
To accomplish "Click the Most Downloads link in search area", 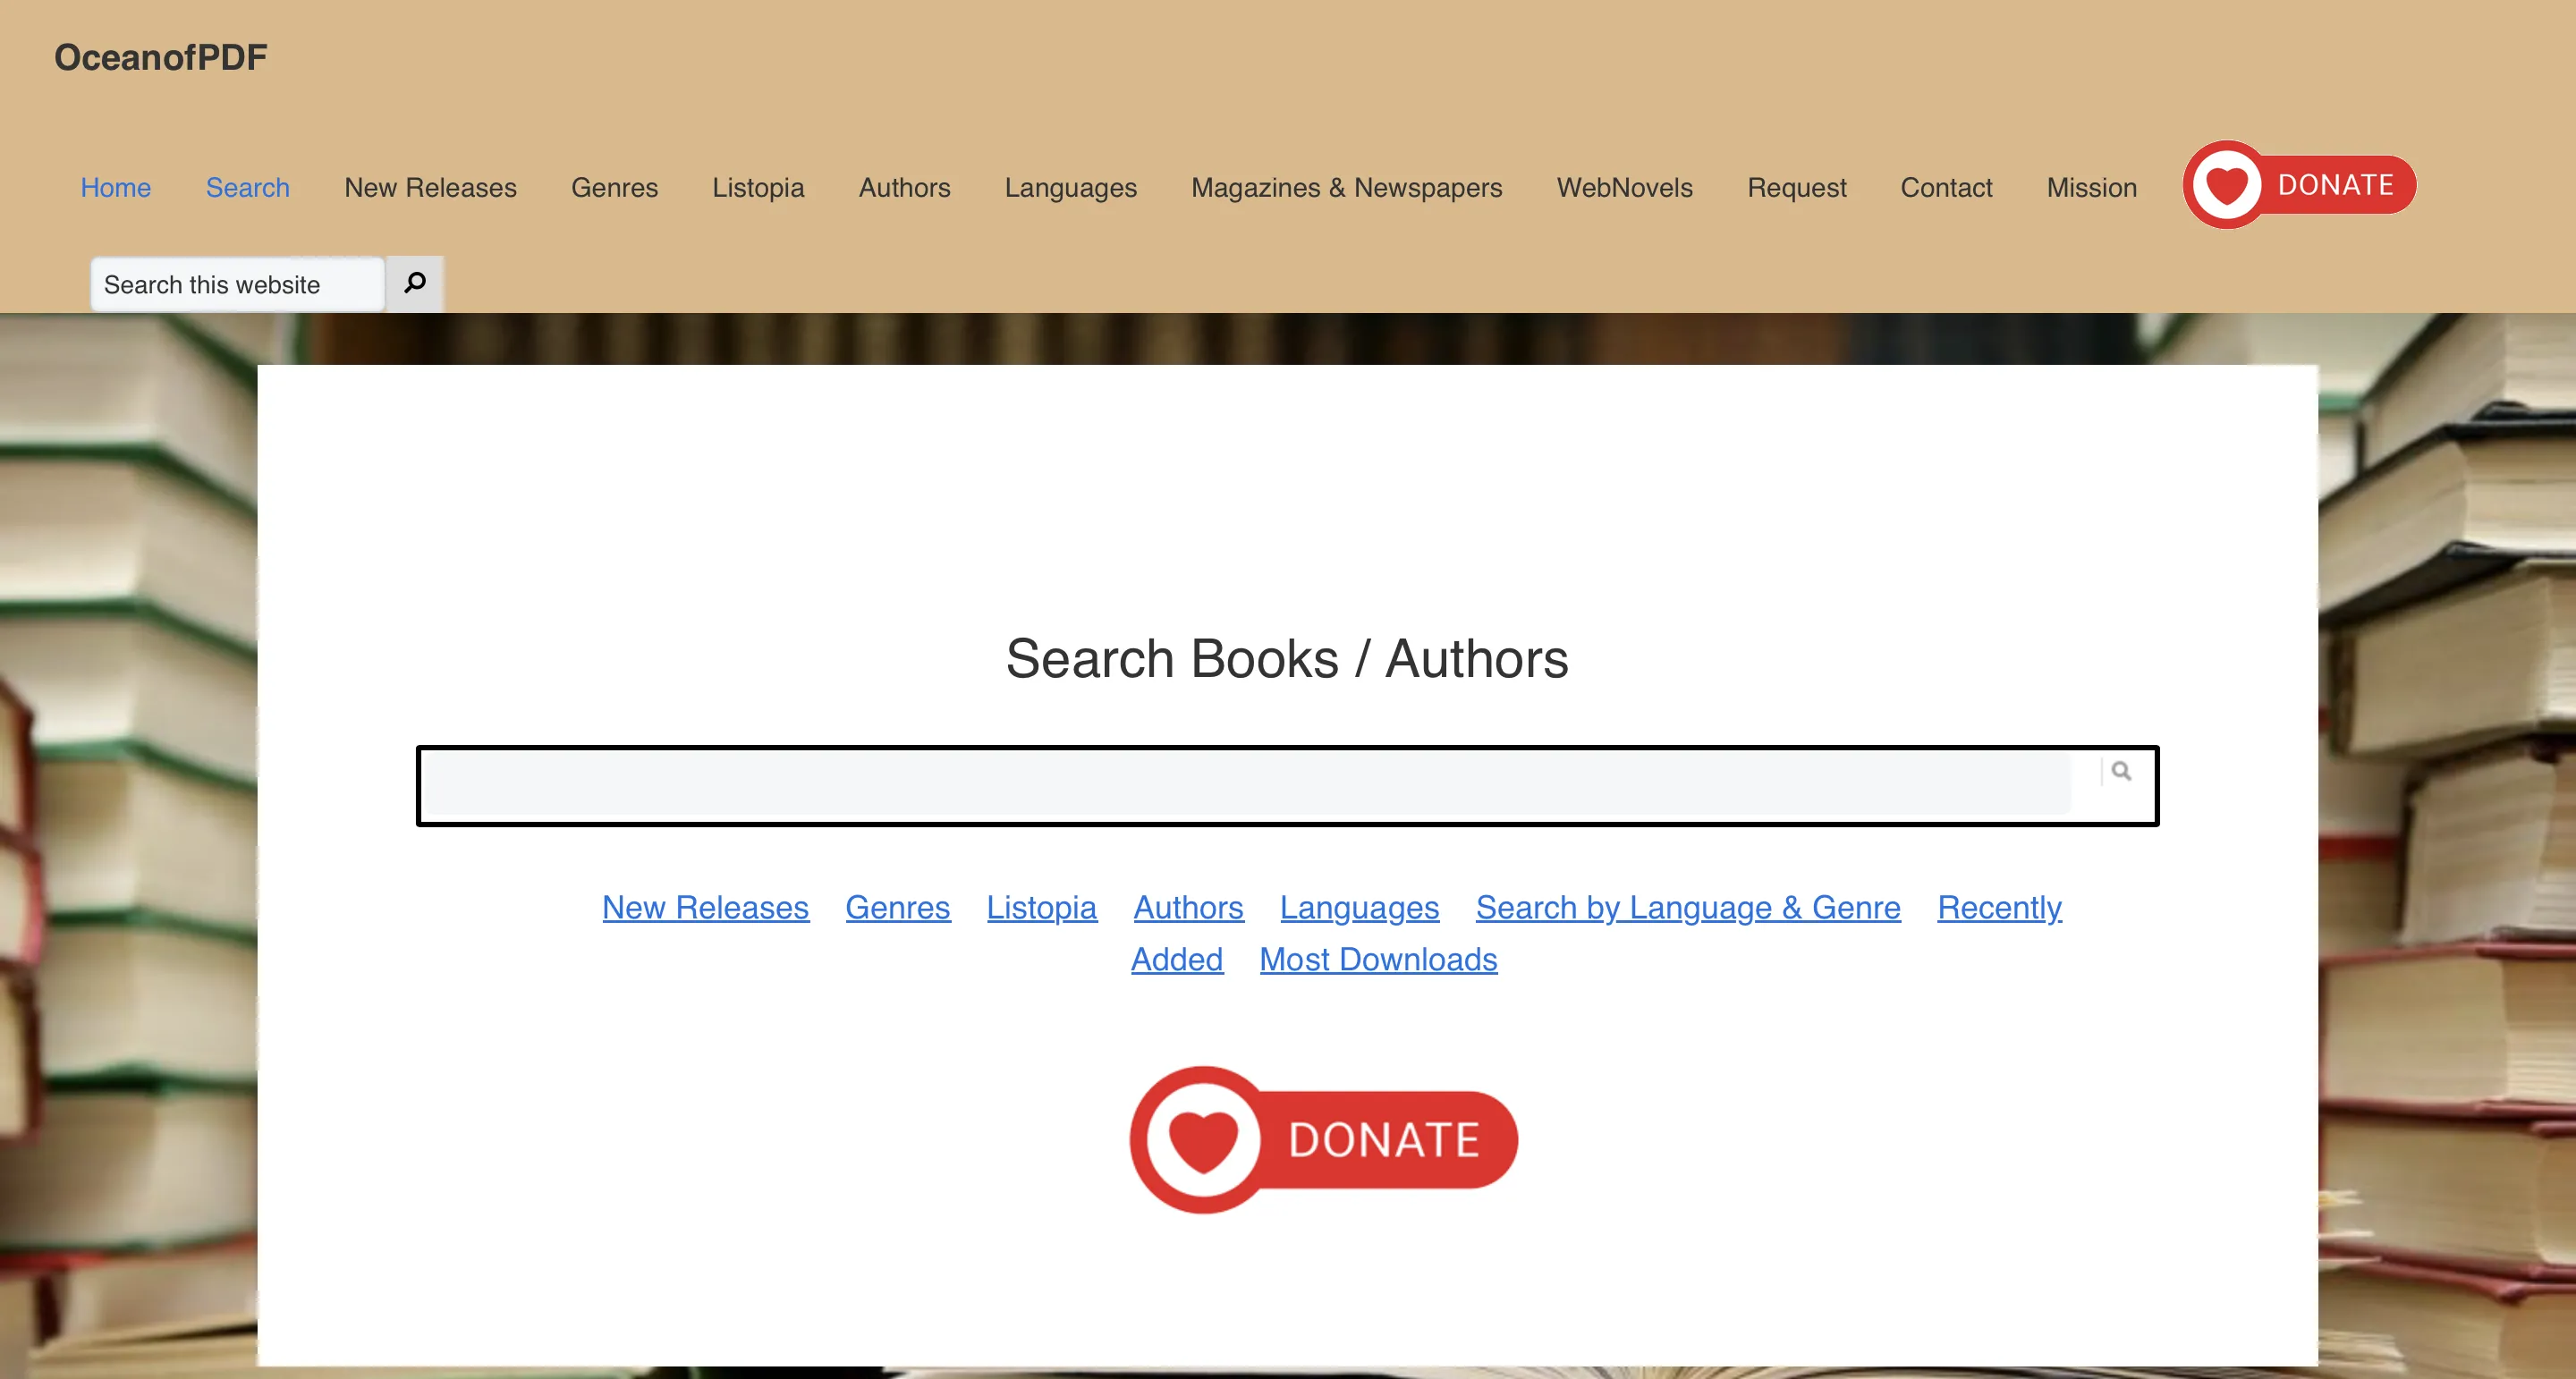I will [1378, 957].
